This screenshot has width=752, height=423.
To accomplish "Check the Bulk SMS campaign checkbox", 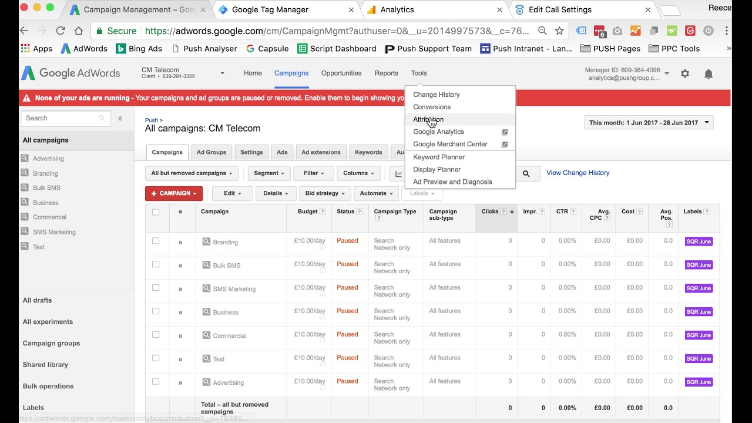I will tap(156, 264).
